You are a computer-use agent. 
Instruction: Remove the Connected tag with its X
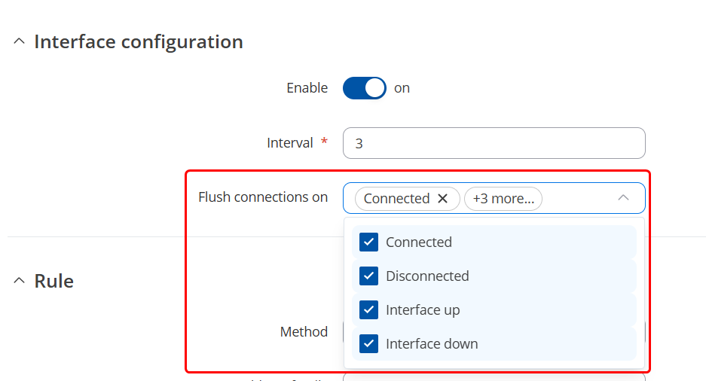(443, 198)
